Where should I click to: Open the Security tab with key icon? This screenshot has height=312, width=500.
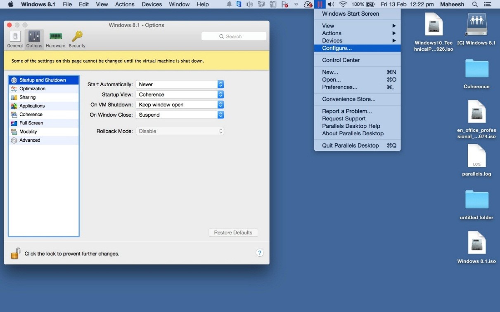(x=77, y=40)
